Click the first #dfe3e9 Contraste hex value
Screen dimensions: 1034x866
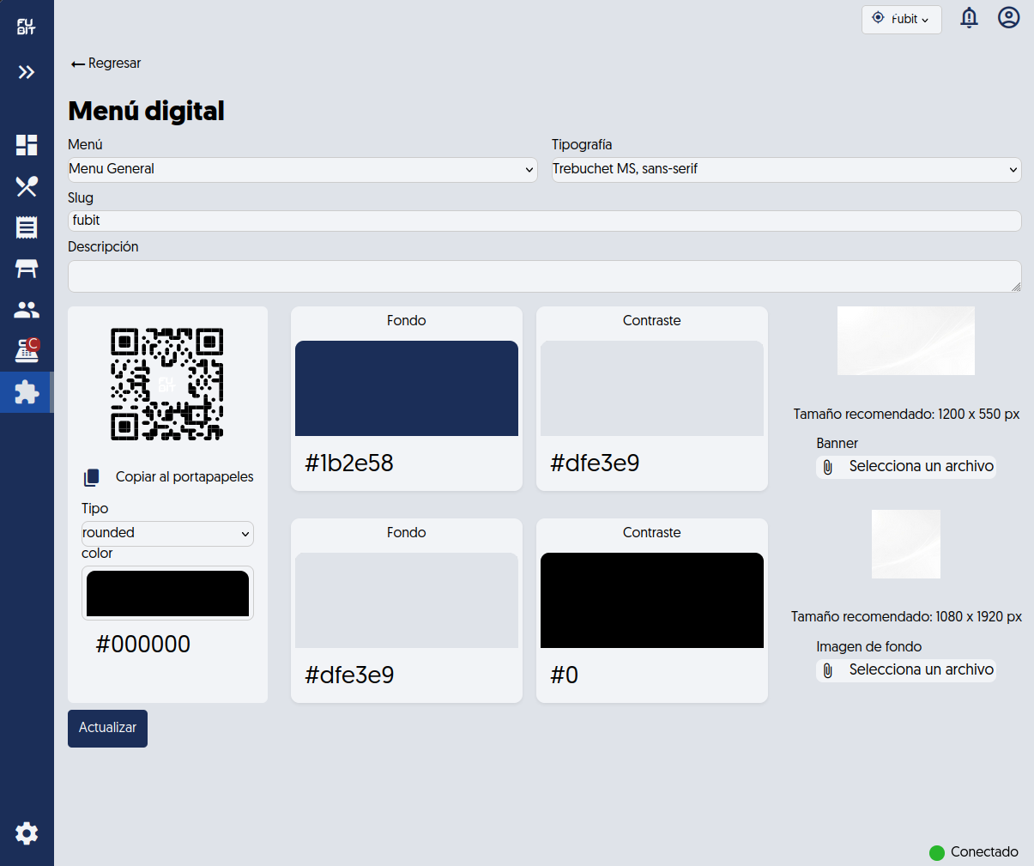pyautogui.click(x=595, y=463)
